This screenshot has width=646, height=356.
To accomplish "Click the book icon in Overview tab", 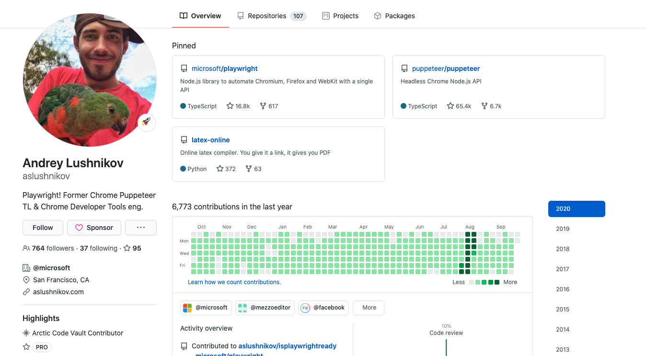I will point(184,16).
